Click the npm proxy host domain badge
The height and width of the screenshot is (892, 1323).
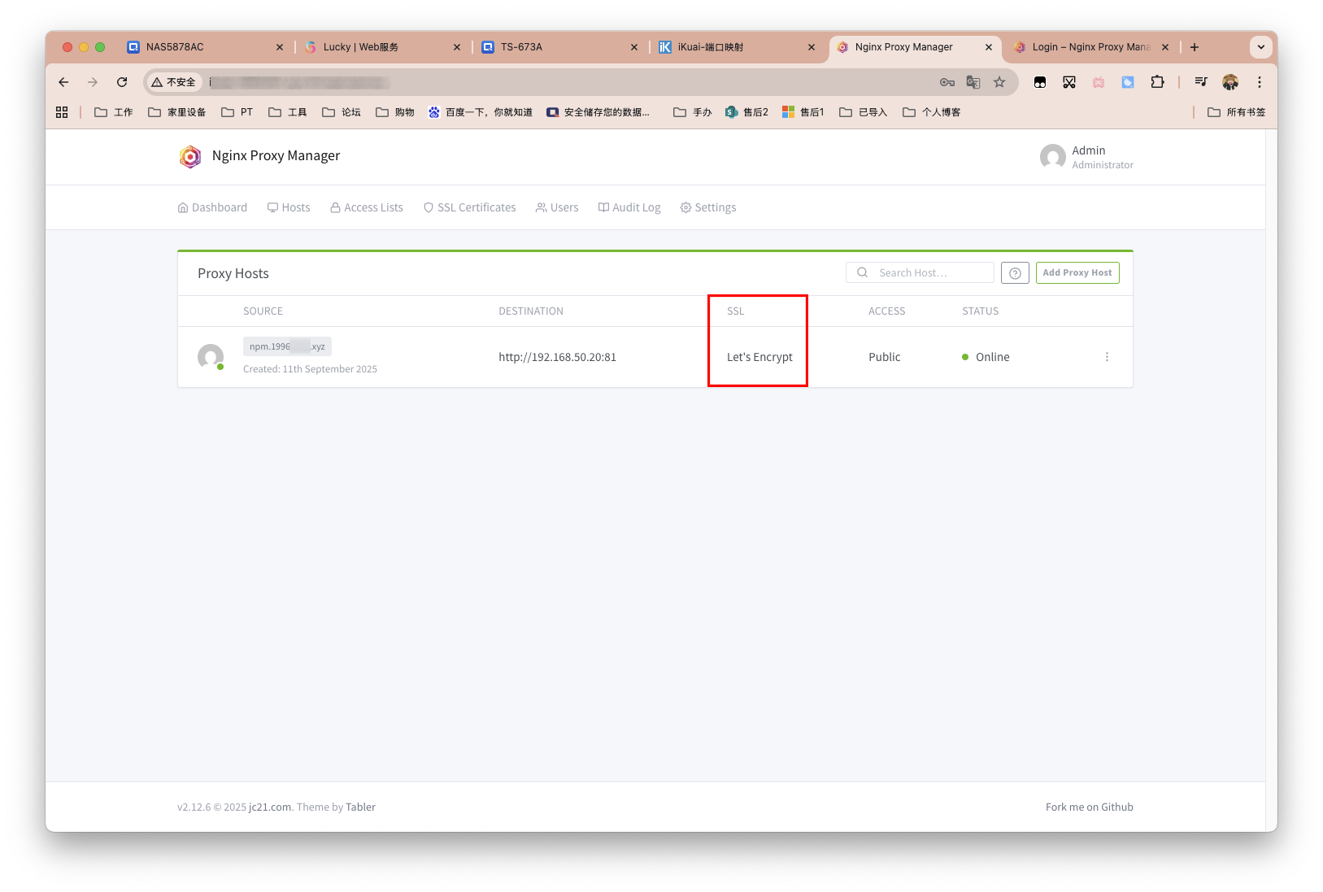tap(287, 346)
